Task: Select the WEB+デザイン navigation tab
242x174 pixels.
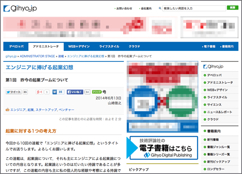Action: click(x=79, y=46)
